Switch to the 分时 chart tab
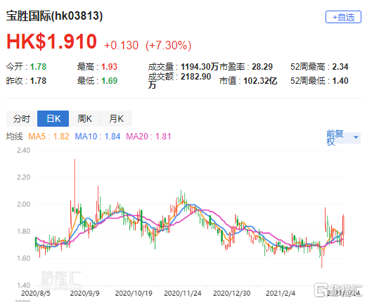The image size is (367, 302). [22, 118]
